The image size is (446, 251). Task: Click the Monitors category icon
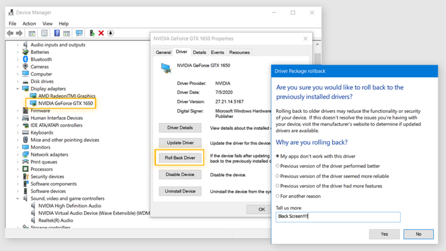(25, 147)
